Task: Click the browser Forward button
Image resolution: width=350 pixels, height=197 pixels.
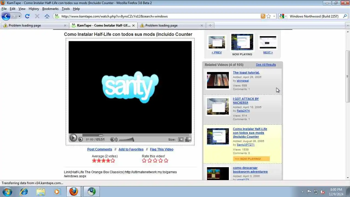Action: [x=14, y=16]
